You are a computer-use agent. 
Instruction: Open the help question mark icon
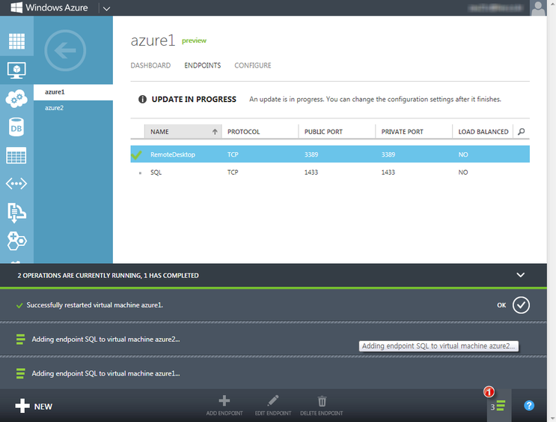tap(529, 406)
